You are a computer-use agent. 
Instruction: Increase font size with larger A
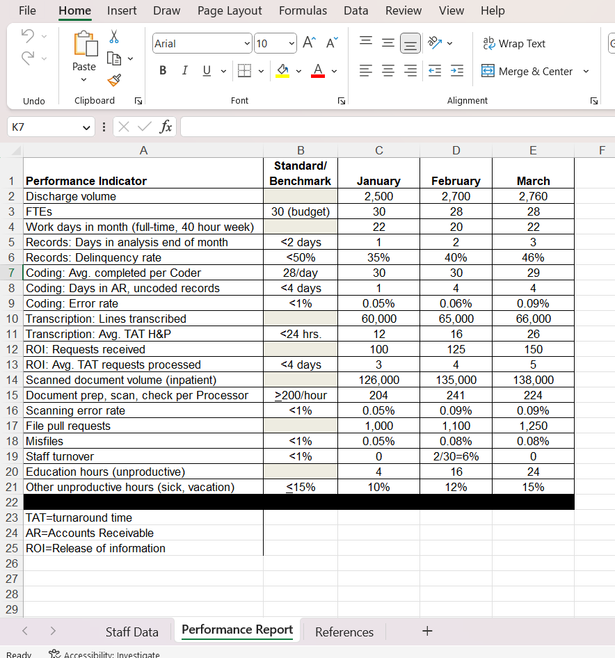click(310, 43)
